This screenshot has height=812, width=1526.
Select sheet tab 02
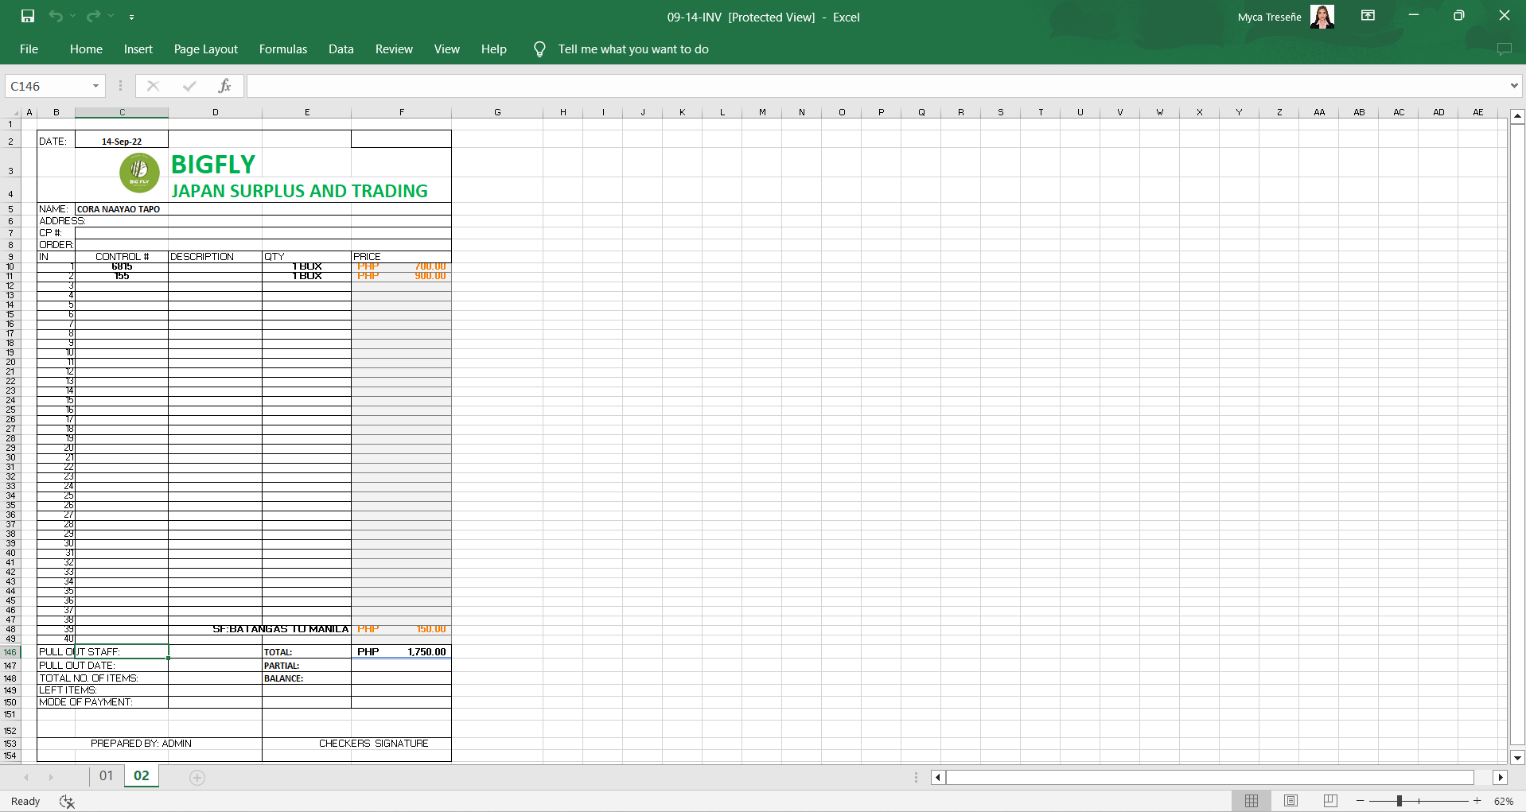tap(142, 776)
